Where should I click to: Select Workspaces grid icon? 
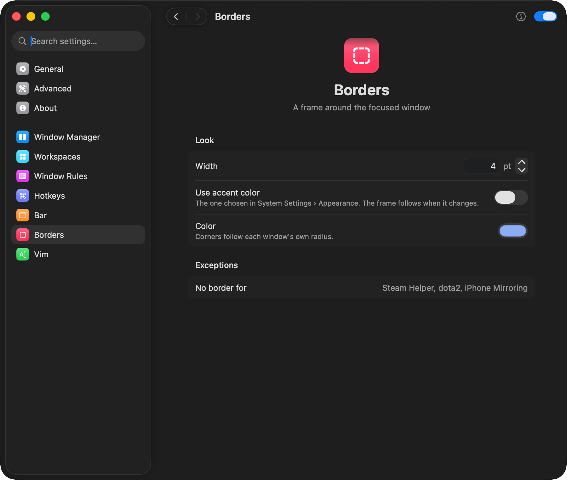tap(23, 157)
